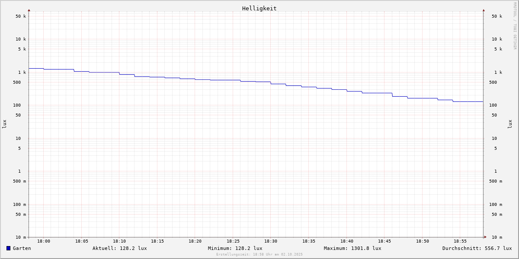Select the 18:30 time axis label

[x=271, y=241]
